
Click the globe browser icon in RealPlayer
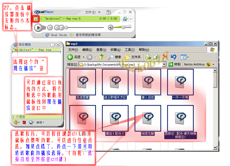point(125,19)
